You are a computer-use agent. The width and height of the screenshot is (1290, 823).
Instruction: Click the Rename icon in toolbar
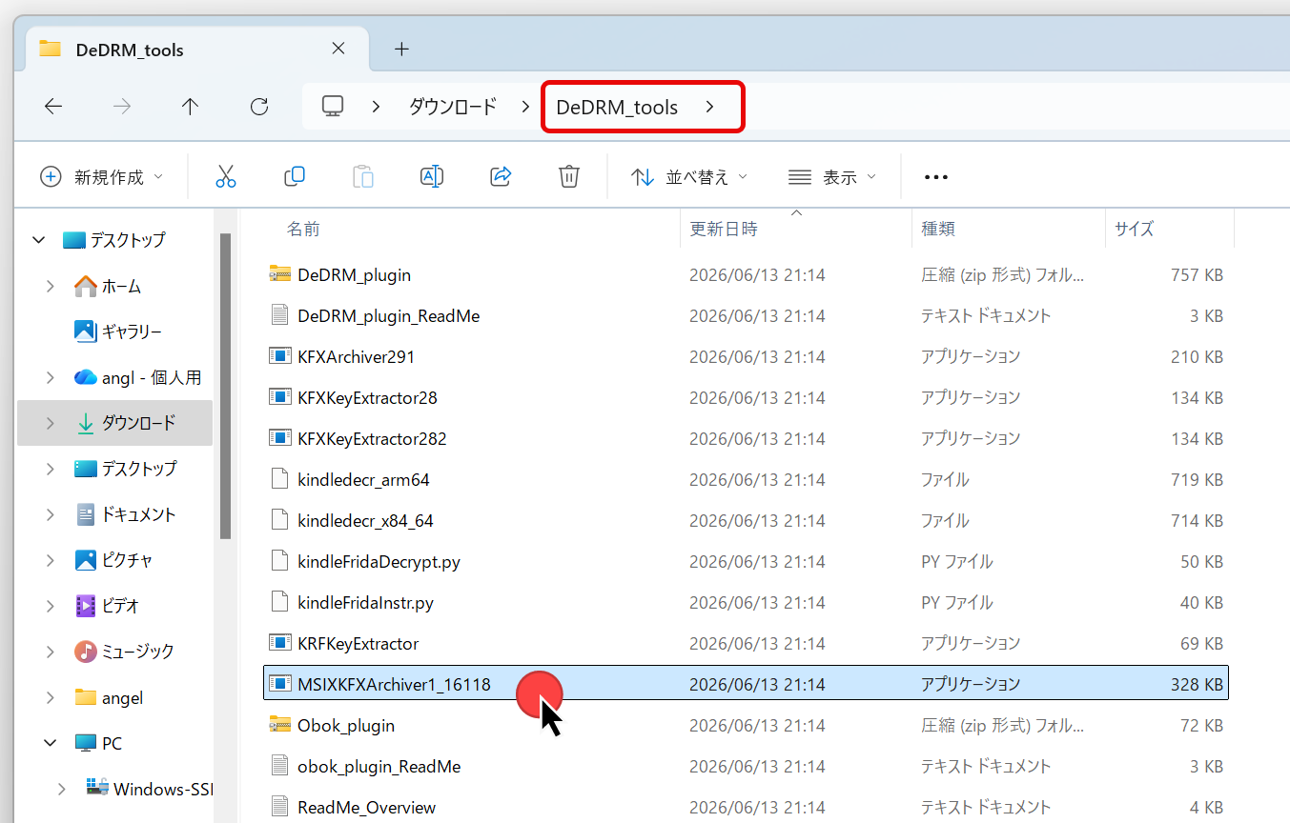pyautogui.click(x=432, y=176)
